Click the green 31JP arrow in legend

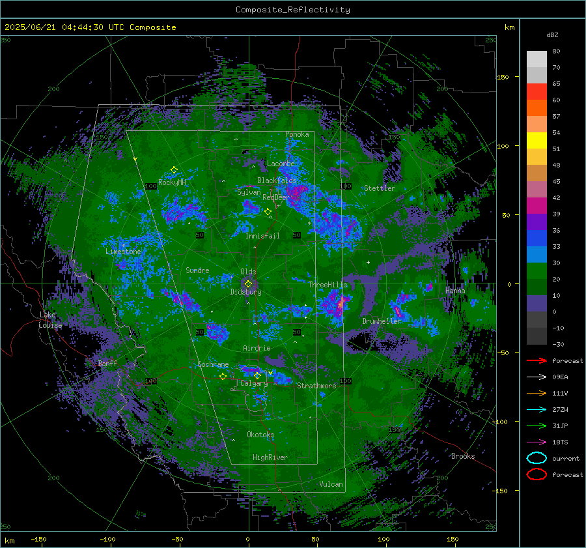point(537,425)
